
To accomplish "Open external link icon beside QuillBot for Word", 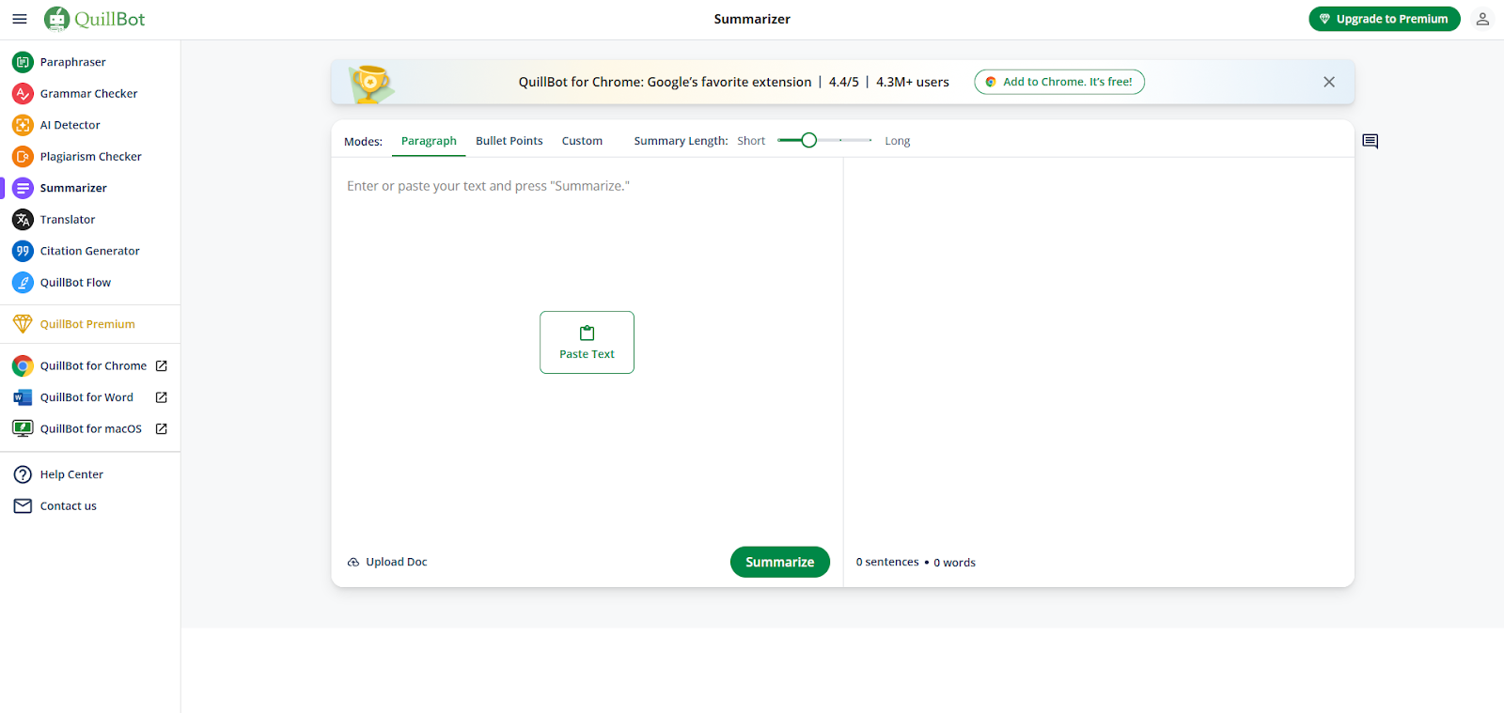I will tap(161, 397).
